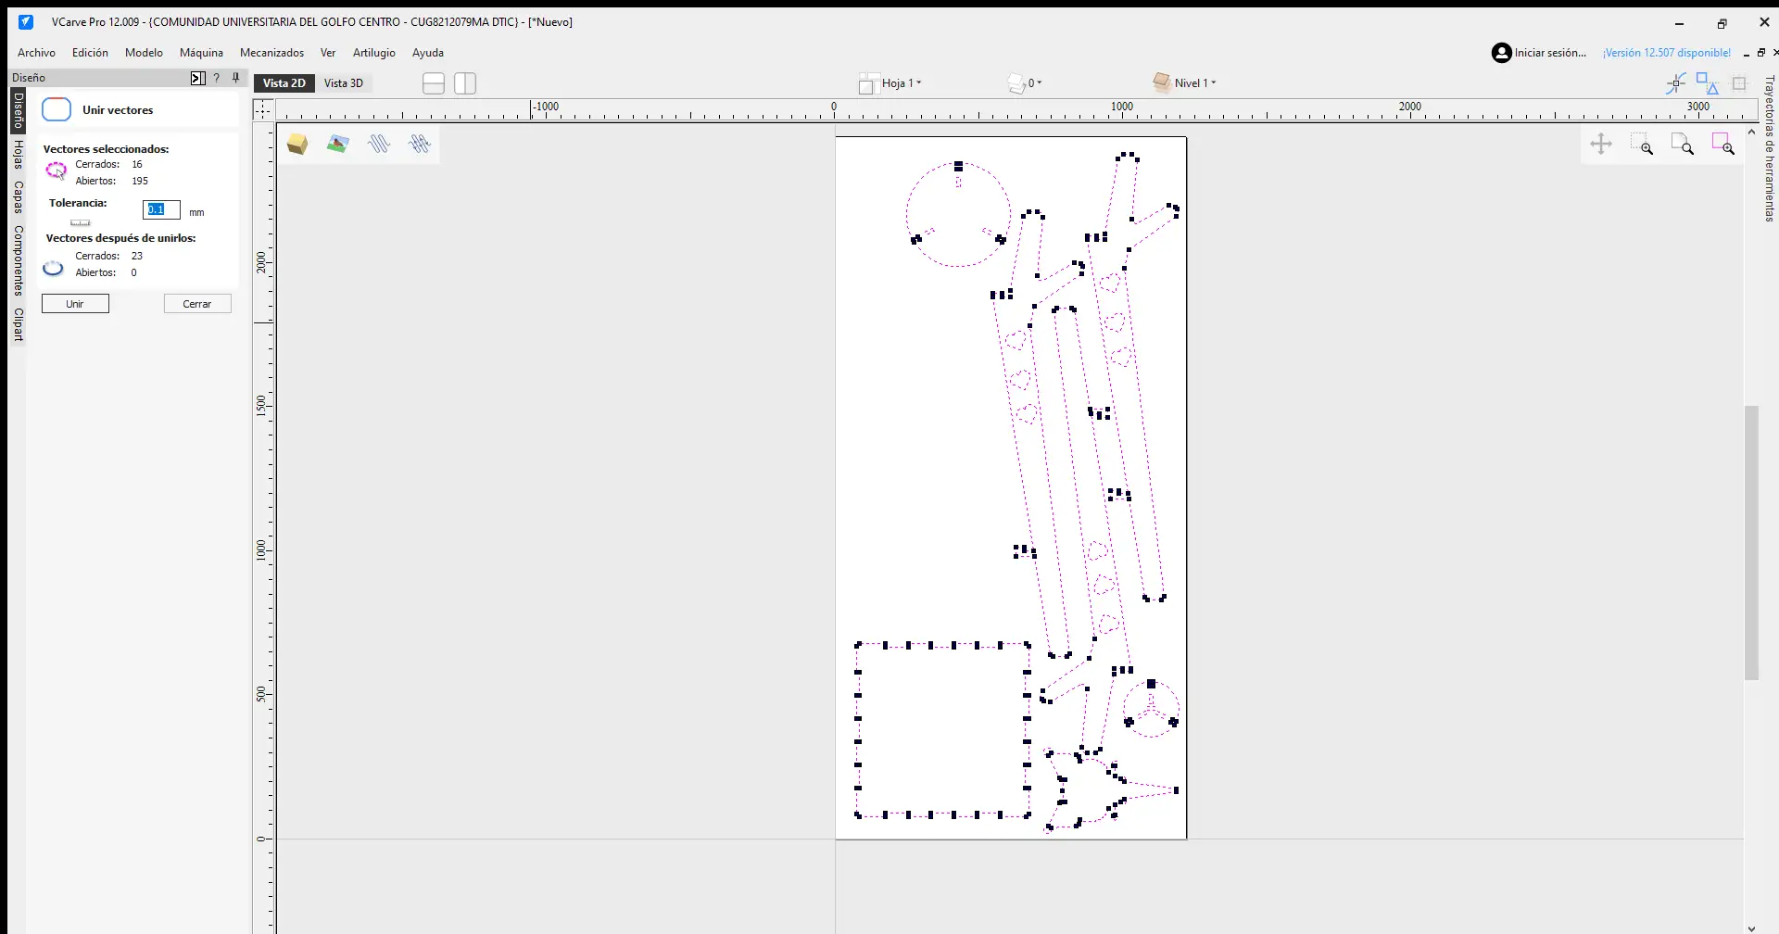Click the material block icon in the view toolbar
The image size is (1779, 934).
[297, 145]
